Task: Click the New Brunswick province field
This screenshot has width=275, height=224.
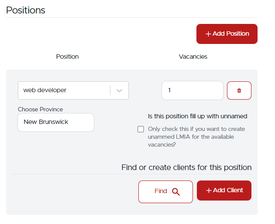Action: (x=56, y=122)
